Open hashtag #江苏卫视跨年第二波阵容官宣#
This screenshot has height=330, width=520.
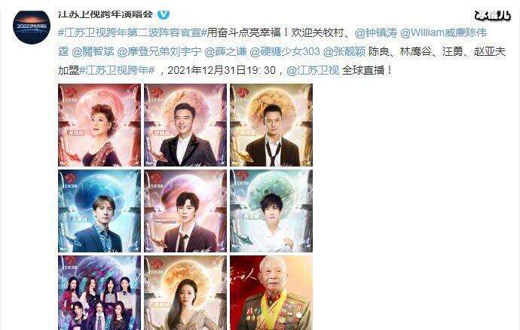(x=133, y=32)
